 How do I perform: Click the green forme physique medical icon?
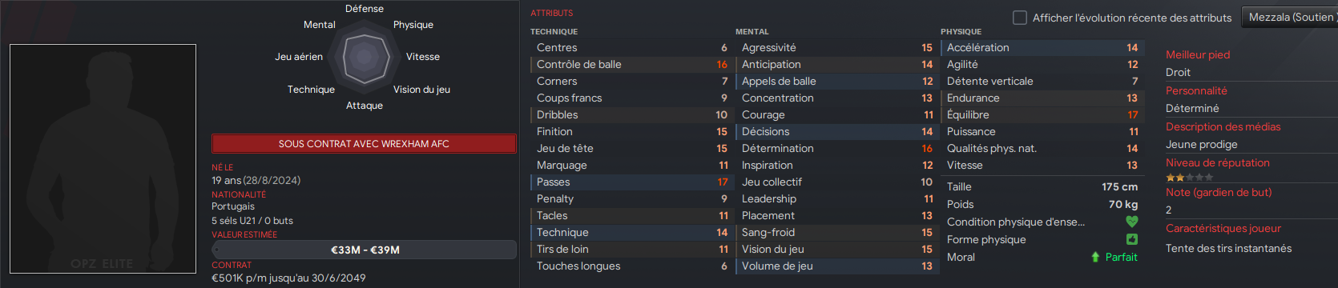(x=1132, y=239)
